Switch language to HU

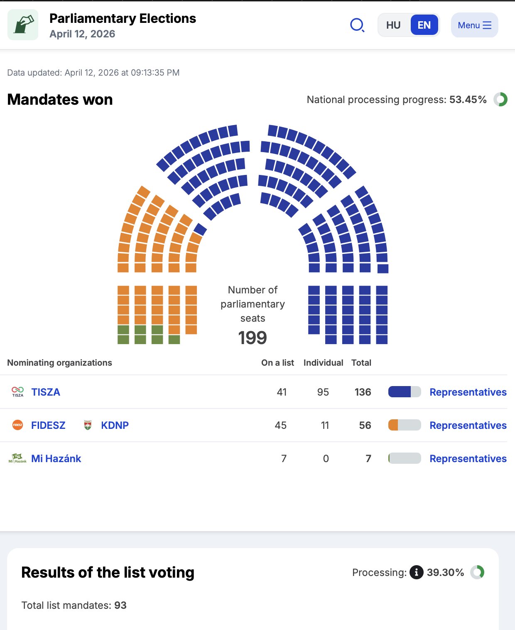pos(393,25)
